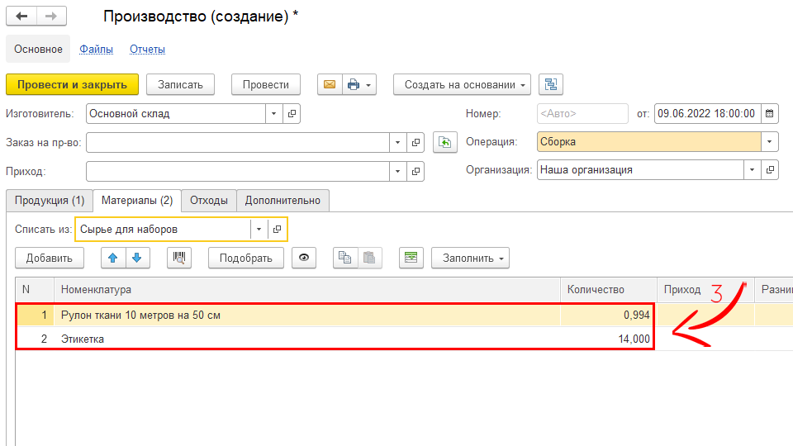Click the barcode scan icon
This screenshot has height=446, width=793.
pos(179,258)
